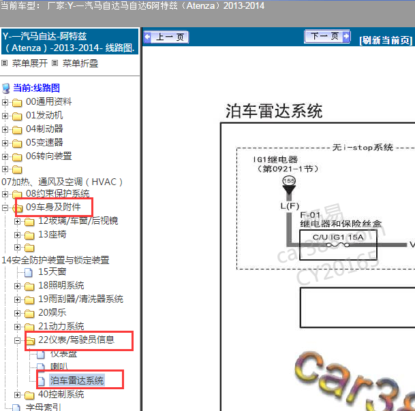Image resolution: width=415 pixels, height=411 pixels.
Task: Select the 22仪表/驾驶员信息 entry
Action: [x=76, y=340]
